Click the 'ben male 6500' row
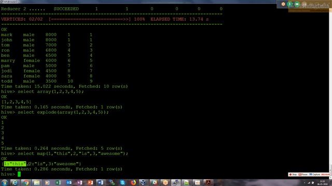This screenshot has width=332, height=186. click(47, 55)
